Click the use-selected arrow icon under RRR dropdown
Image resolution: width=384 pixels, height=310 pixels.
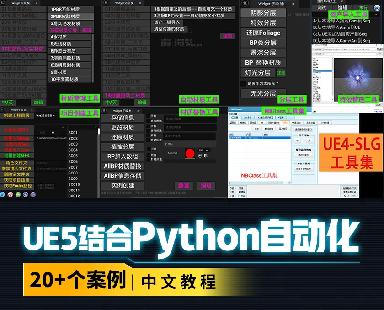(200, 156)
